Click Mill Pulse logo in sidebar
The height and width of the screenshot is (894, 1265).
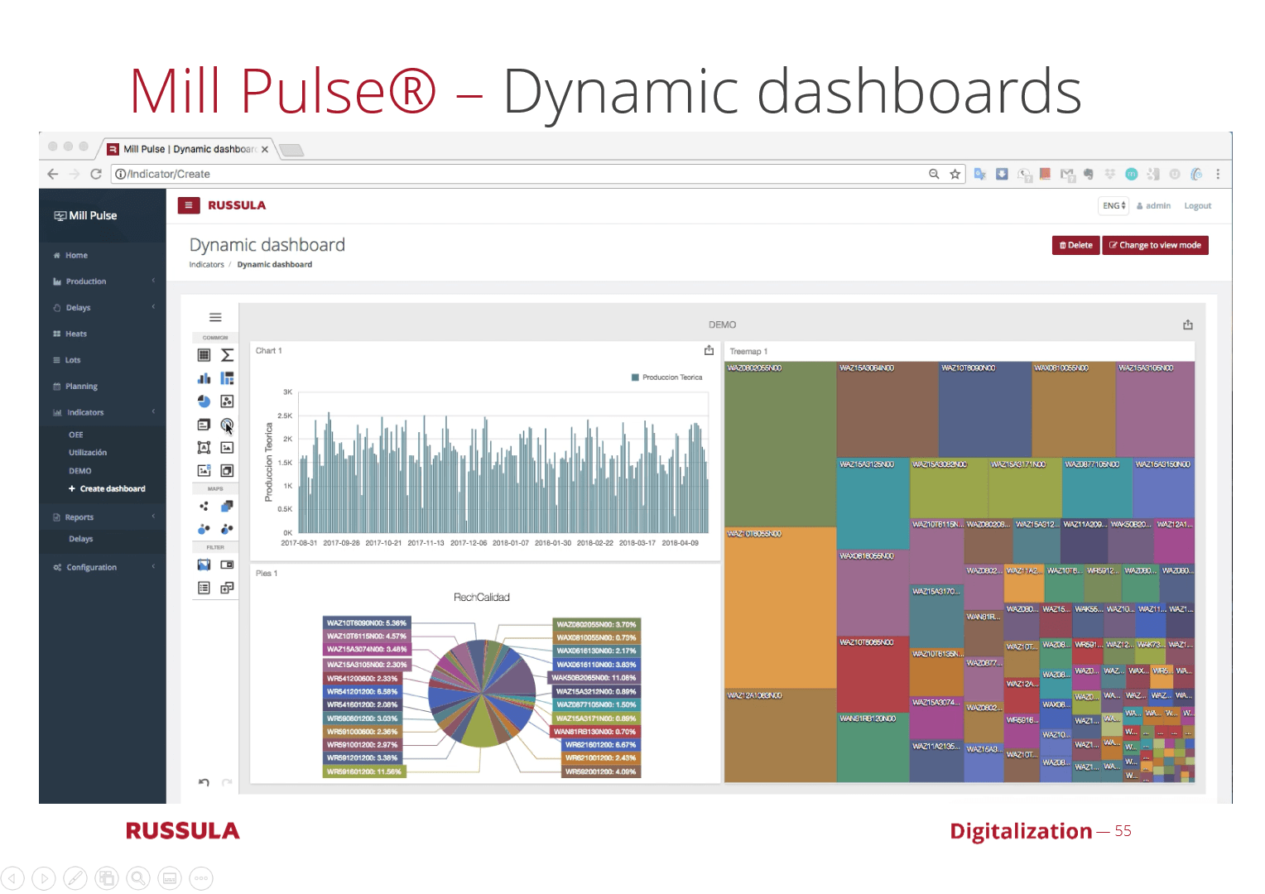point(86,215)
